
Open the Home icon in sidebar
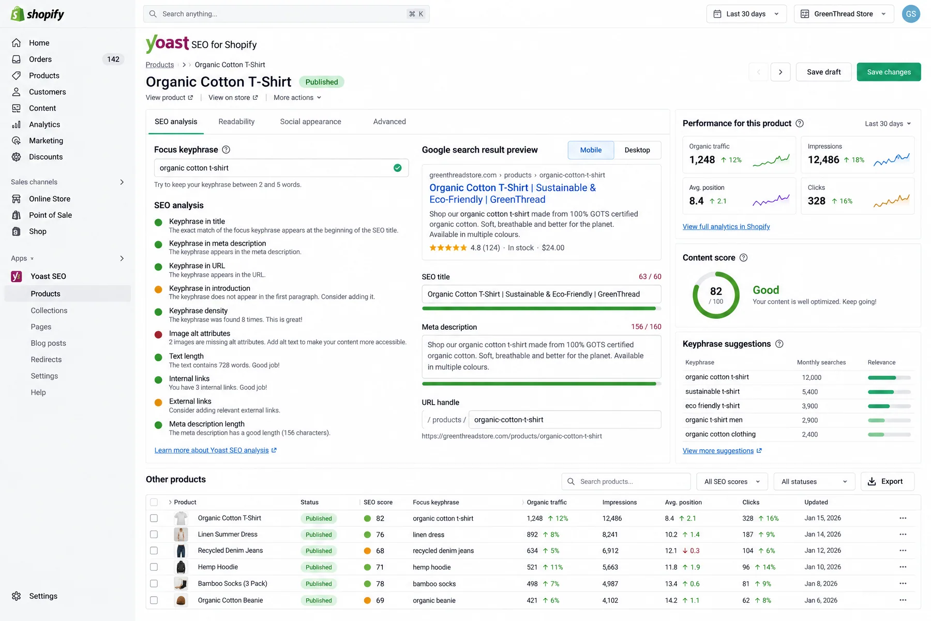[x=17, y=43]
